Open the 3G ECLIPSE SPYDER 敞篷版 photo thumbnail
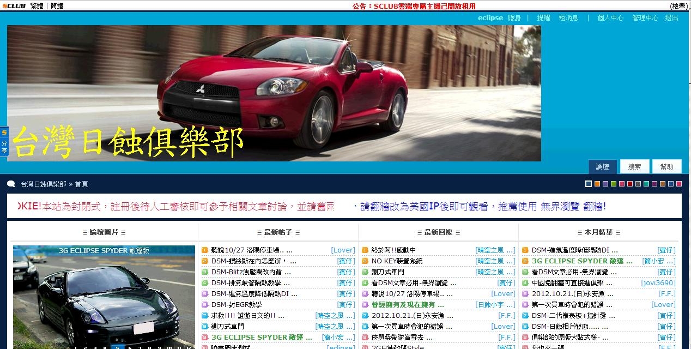 click(104, 297)
